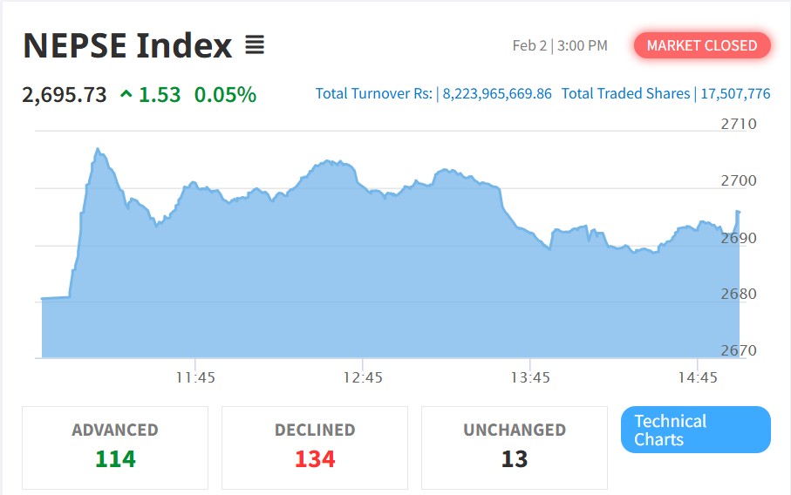The image size is (791, 495).
Task: Click the turnover value 8,223,965,669.86
Action: [497, 93]
